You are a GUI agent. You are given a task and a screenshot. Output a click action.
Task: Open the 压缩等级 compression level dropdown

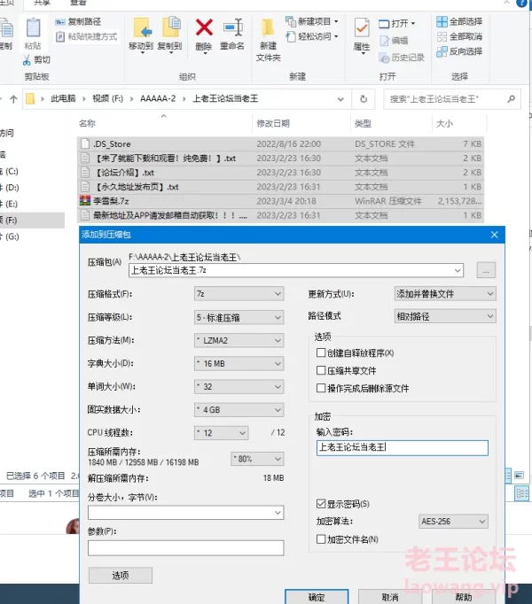click(x=238, y=317)
